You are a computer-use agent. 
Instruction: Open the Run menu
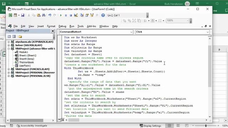72,26
